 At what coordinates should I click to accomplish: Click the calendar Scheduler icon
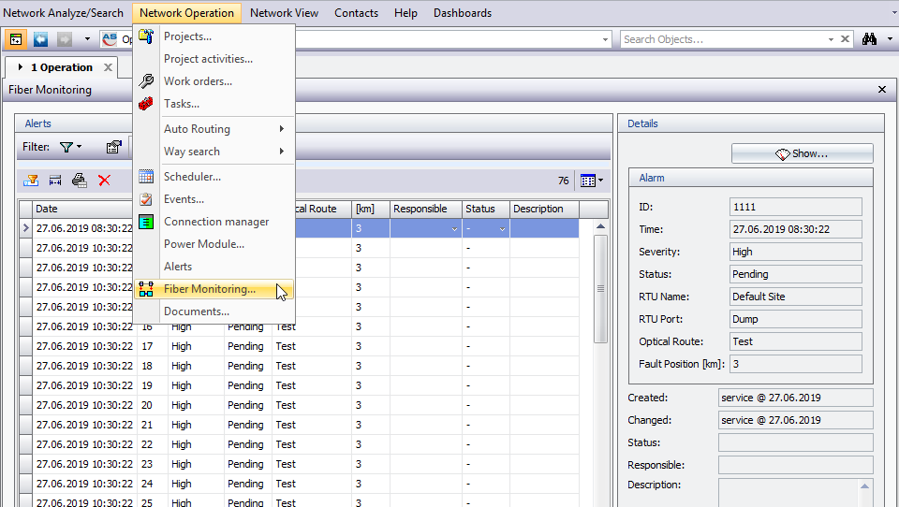[146, 177]
